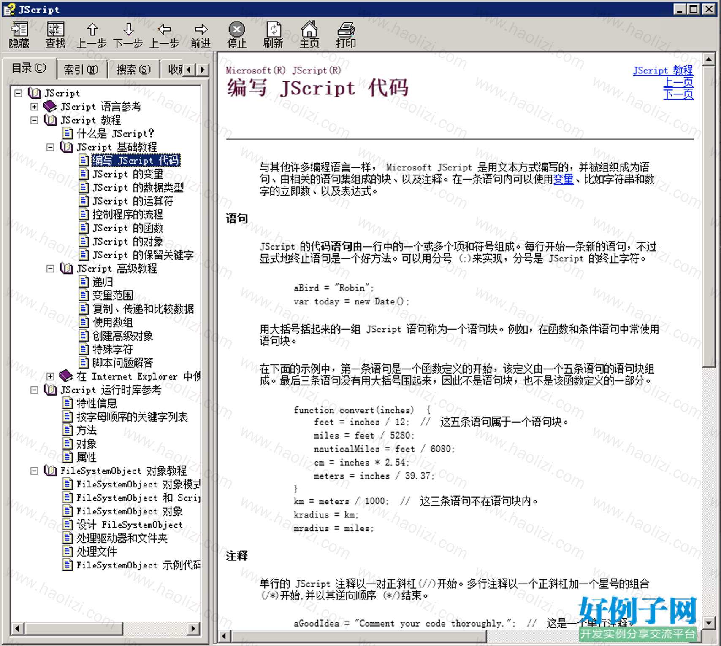The height and width of the screenshot is (646, 721).
Task: Open the JScript 的运算符 topic
Action: [133, 201]
